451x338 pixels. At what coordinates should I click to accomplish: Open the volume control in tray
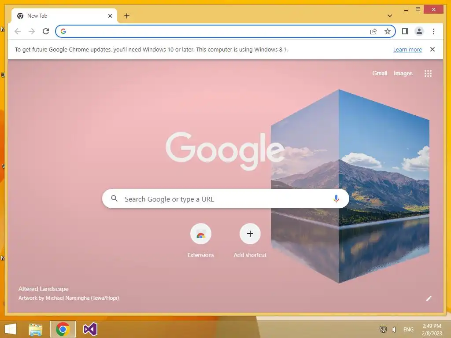click(x=394, y=329)
